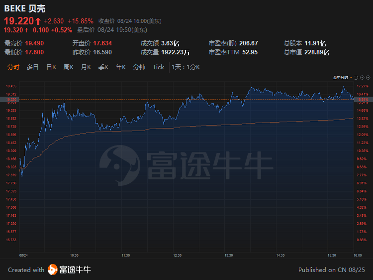Click the 收盘价 08/24 16:00 timestamp
373x280 pixels.
pyautogui.click(x=130, y=21)
